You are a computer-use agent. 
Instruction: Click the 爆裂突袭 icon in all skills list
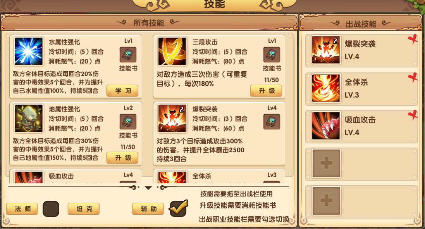pos(172,119)
